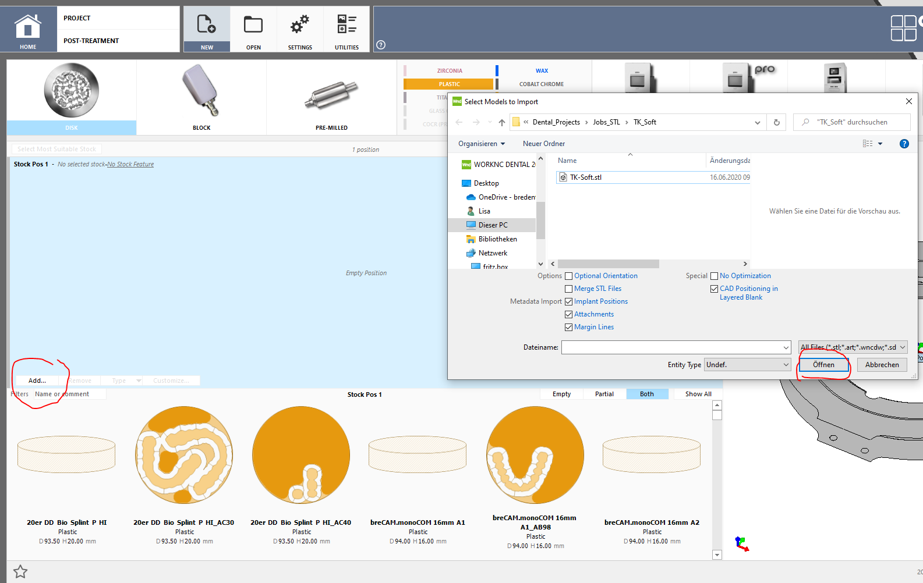This screenshot has width=923, height=583.
Task: Toggle the four-window layout icon
Action: (x=903, y=28)
